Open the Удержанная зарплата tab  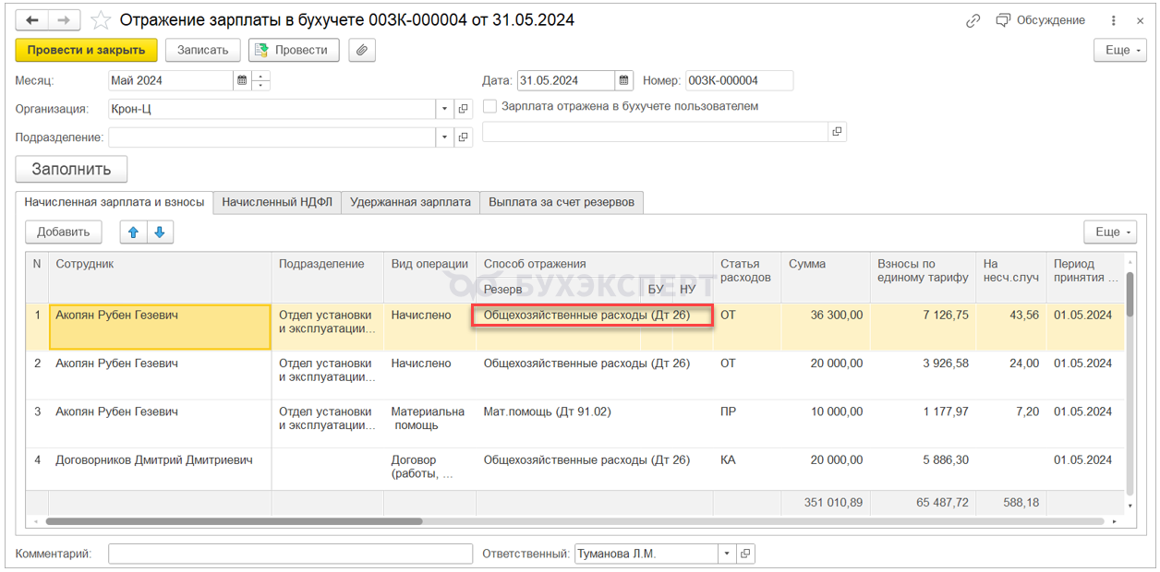tap(410, 202)
